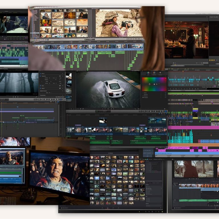This screenshot has height=219, width=219.
Task: Click the bartender scene program monitor
Action: coord(186,40)
